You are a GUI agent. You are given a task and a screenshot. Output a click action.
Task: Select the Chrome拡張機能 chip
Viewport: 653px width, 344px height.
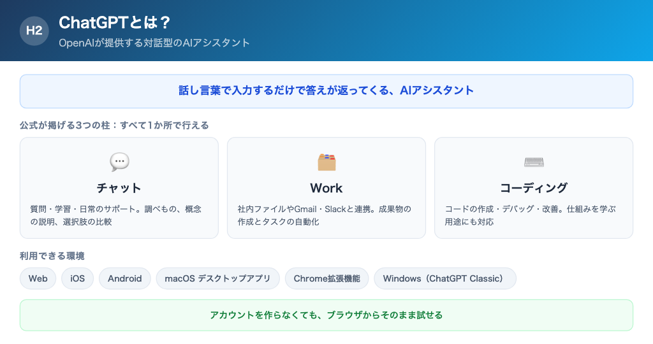click(327, 278)
